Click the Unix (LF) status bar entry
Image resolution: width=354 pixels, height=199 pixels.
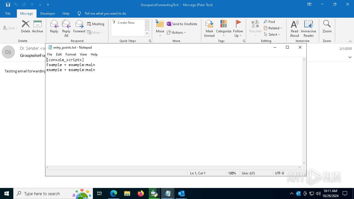(248, 173)
